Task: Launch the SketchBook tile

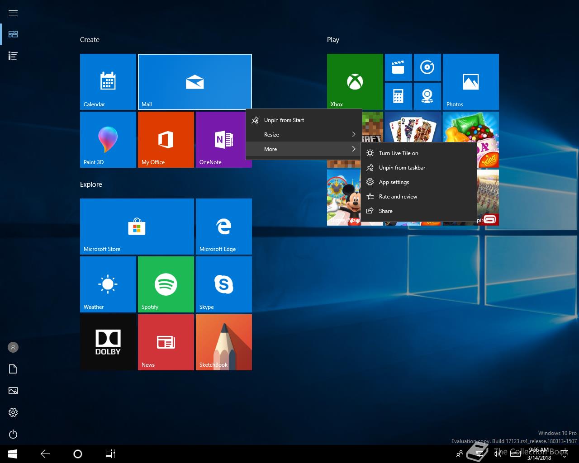Action: [224, 342]
